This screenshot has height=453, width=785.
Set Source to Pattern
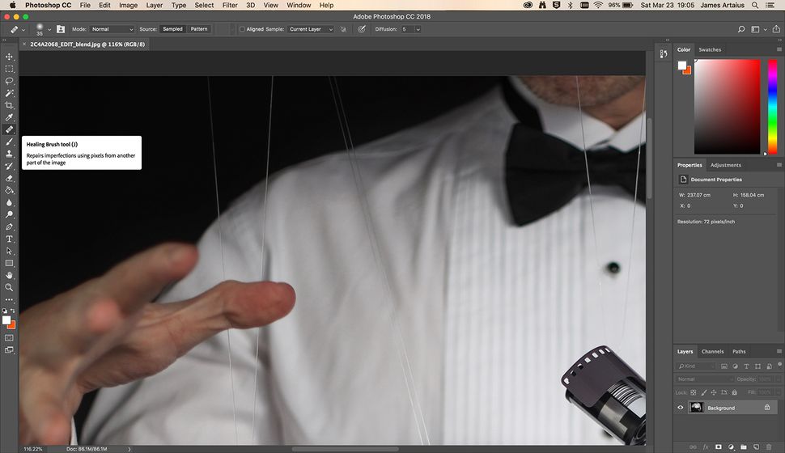(199, 29)
